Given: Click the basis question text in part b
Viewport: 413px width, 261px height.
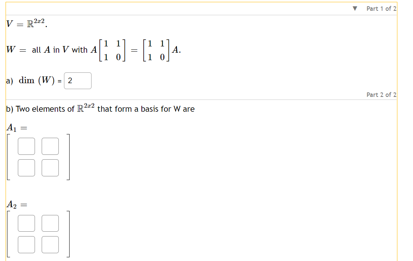Looking at the screenshot, I should (x=100, y=109).
